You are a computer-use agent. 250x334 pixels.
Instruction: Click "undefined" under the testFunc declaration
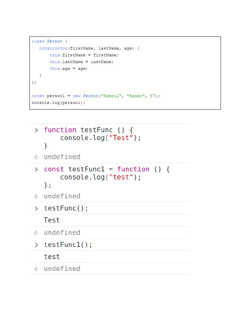coord(62,157)
